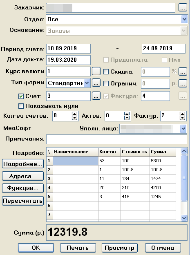Click ellipsis button beside Курс валюты field

[96, 72]
